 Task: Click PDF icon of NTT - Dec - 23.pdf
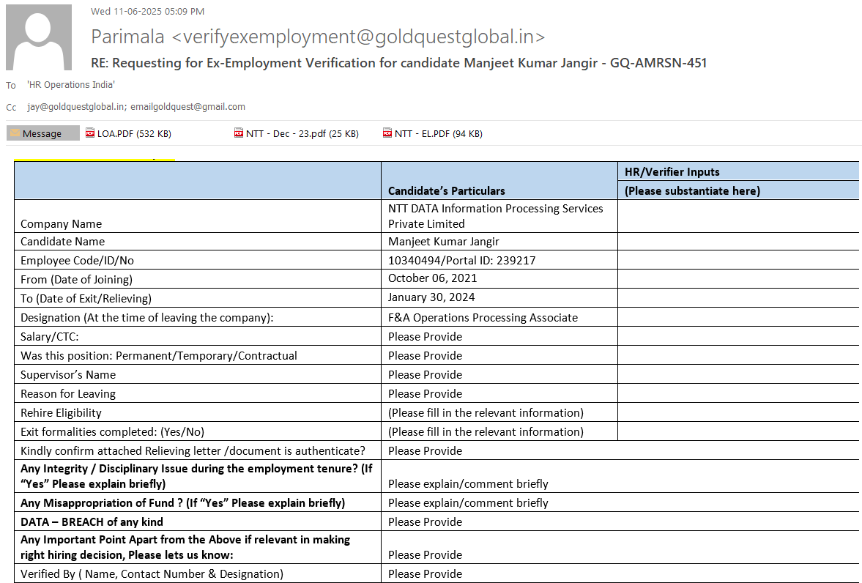tap(239, 133)
